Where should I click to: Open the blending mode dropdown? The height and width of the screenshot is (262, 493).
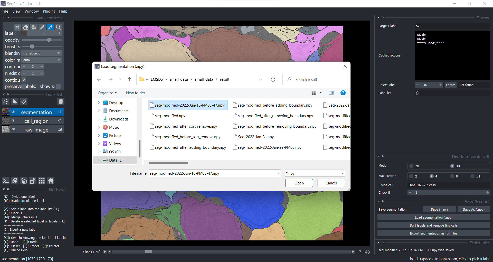click(x=42, y=53)
